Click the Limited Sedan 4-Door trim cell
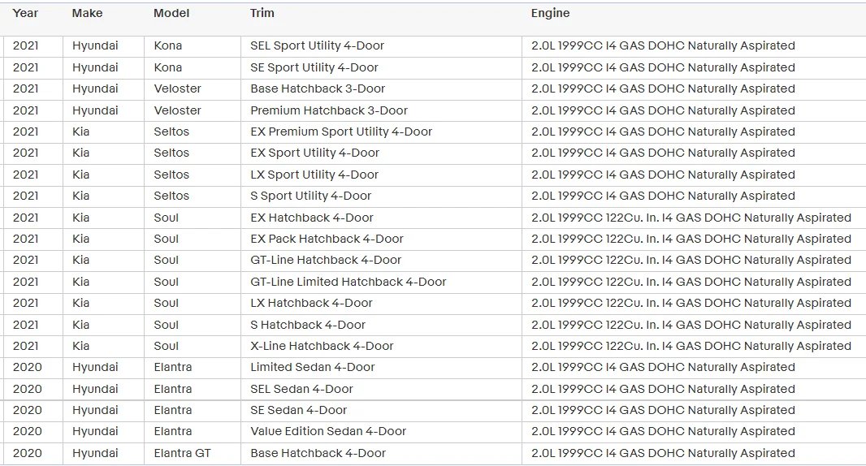Viewport: 866px width, 466px height. (313, 367)
